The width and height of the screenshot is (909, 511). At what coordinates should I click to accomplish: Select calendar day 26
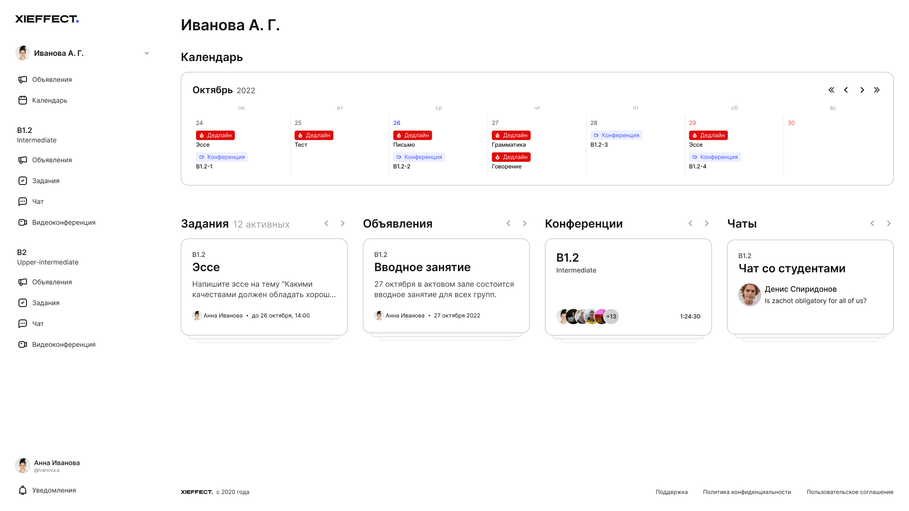(x=397, y=123)
